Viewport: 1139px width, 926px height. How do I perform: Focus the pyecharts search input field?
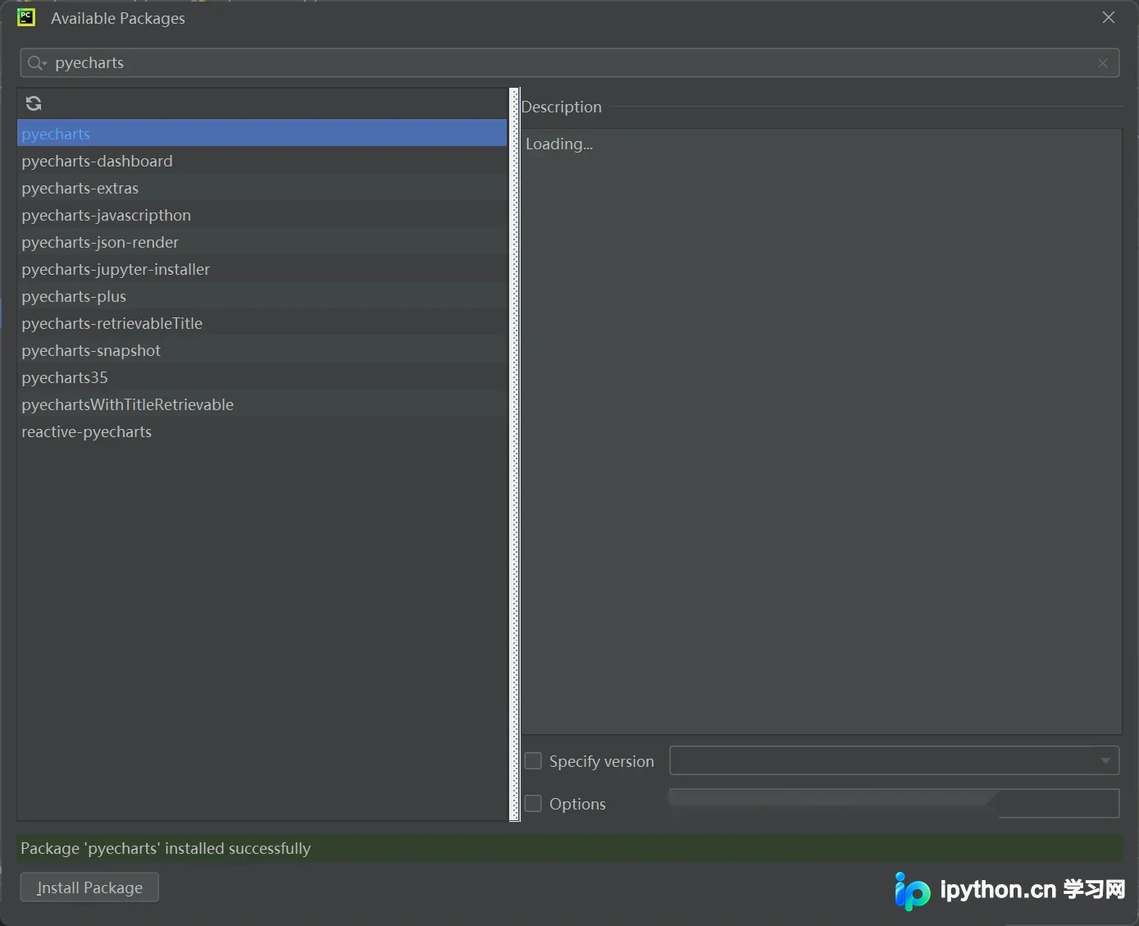(570, 63)
